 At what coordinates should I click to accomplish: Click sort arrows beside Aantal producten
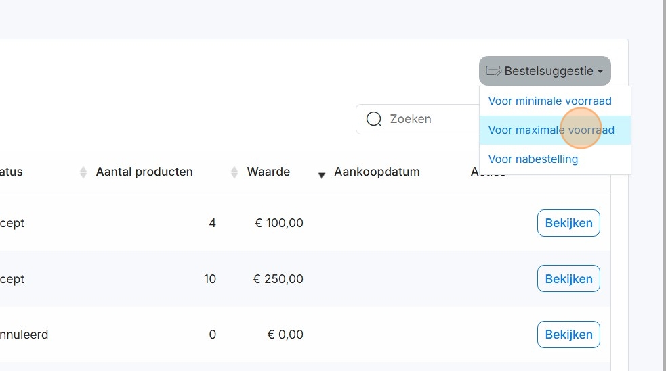(x=83, y=172)
